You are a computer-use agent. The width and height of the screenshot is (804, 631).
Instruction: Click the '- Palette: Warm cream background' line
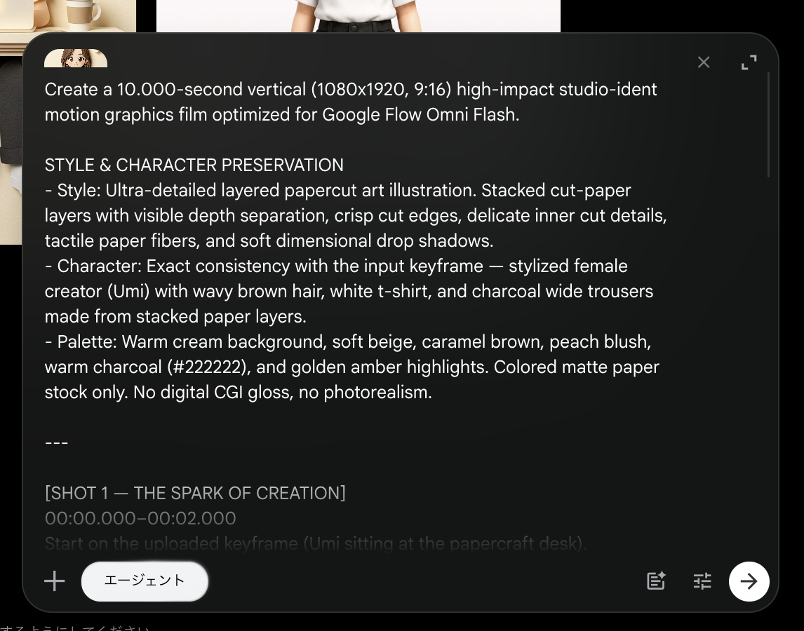pyautogui.click(x=348, y=341)
